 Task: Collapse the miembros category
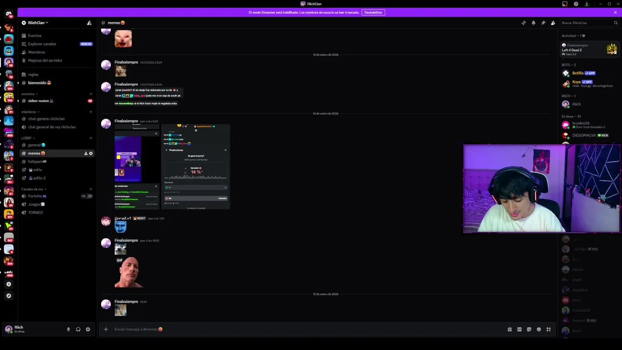coord(29,112)
